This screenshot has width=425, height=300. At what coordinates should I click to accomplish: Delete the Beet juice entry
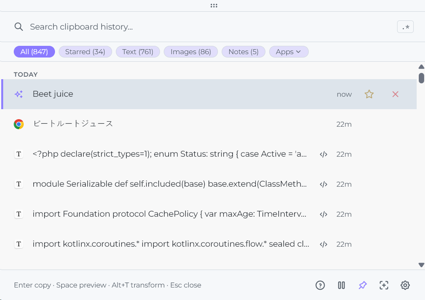click(395, 94)
